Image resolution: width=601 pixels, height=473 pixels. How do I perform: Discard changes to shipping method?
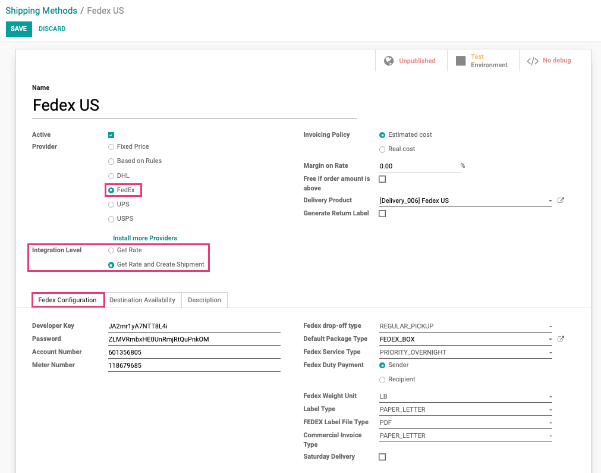point(52,29)
